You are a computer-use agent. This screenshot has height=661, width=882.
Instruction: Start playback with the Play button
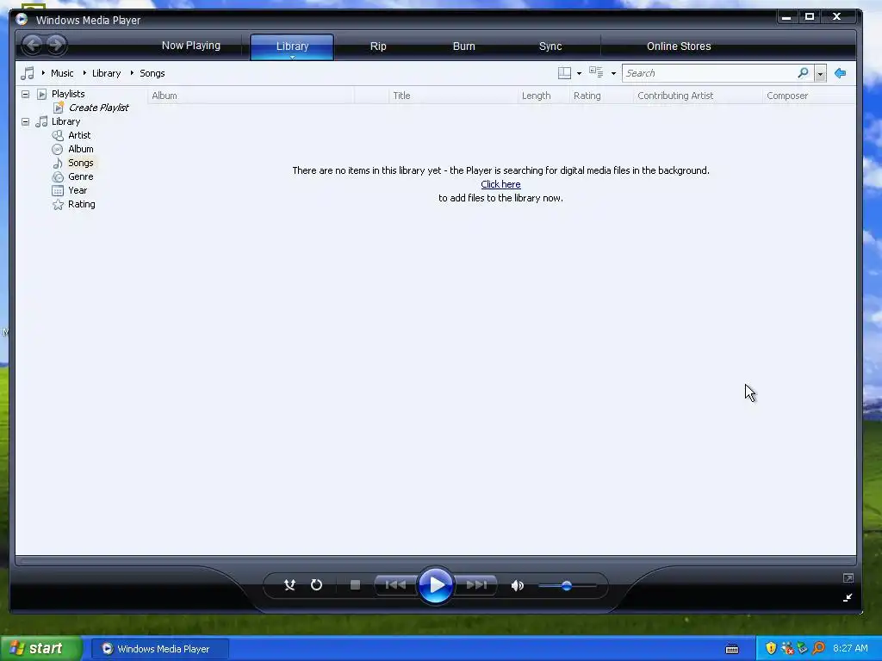[436, 585]
